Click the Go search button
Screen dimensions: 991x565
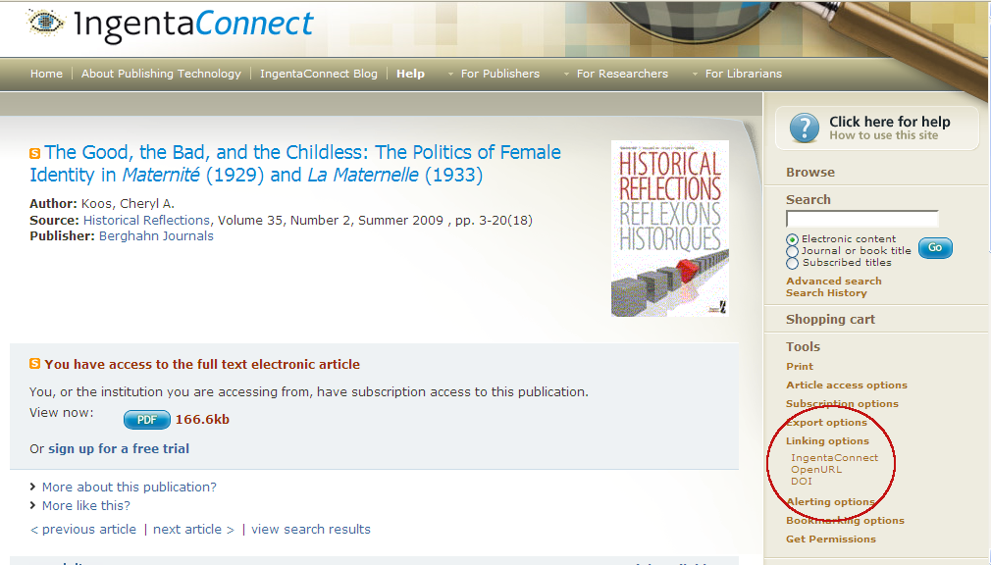pos(935,248)
